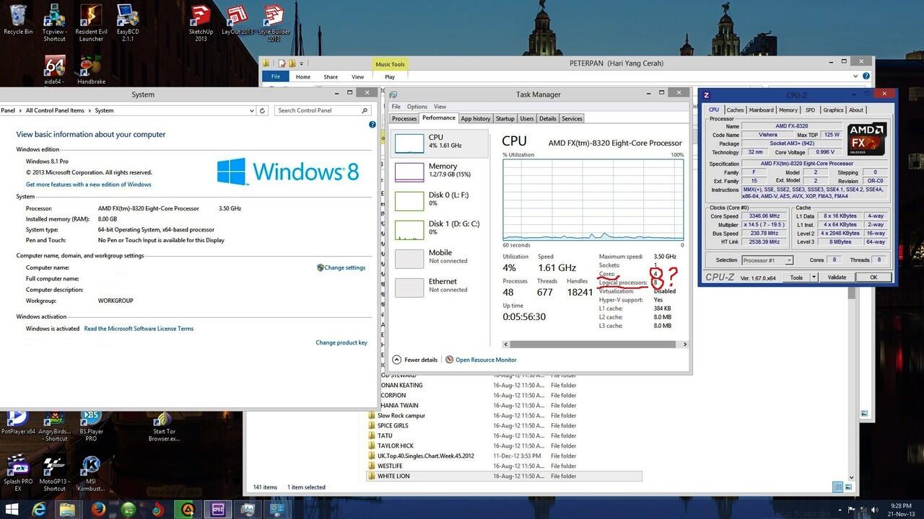924x519 pixels.
Task: Open Splash PRO EX desktop icon
Action: [18, 474]
